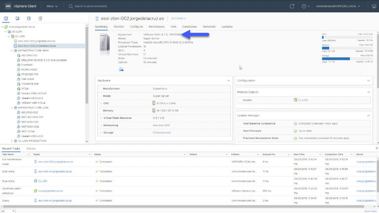Screen dimensions: 379x213
Task: Switch to the Monitor tab
Action: pos(118,27)
